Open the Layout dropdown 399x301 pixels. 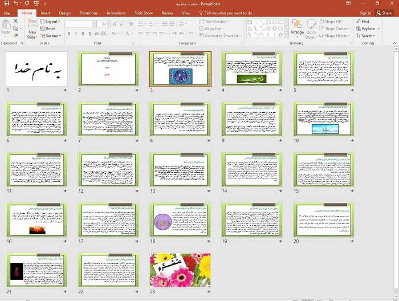[51, 21]
